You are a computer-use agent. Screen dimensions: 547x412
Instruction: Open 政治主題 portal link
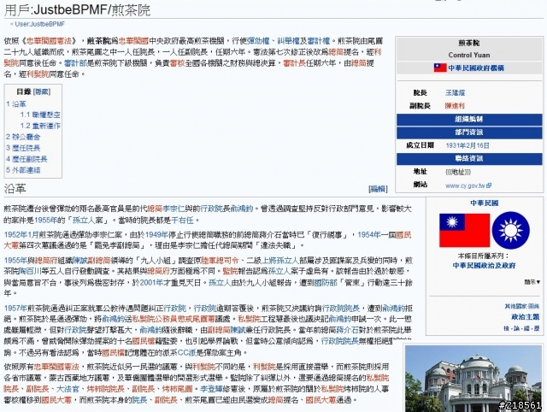tap(526, 317)
